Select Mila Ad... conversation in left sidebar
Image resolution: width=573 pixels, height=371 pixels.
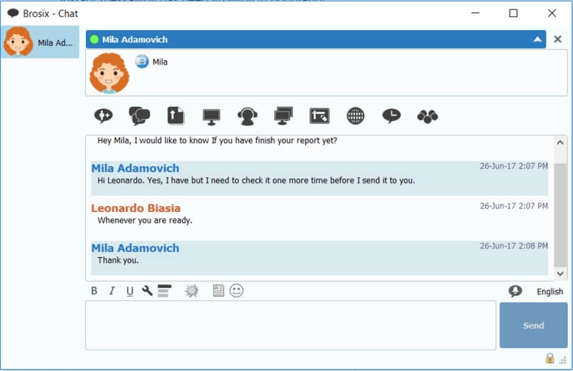coord(40,42)
